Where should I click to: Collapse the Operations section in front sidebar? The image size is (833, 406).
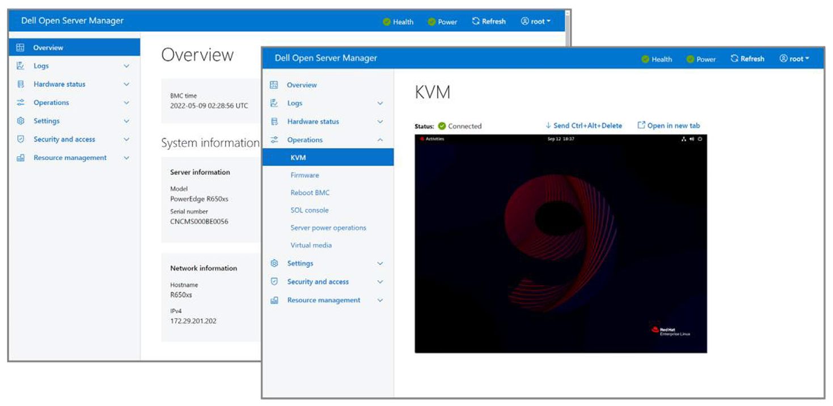point(380,140)
